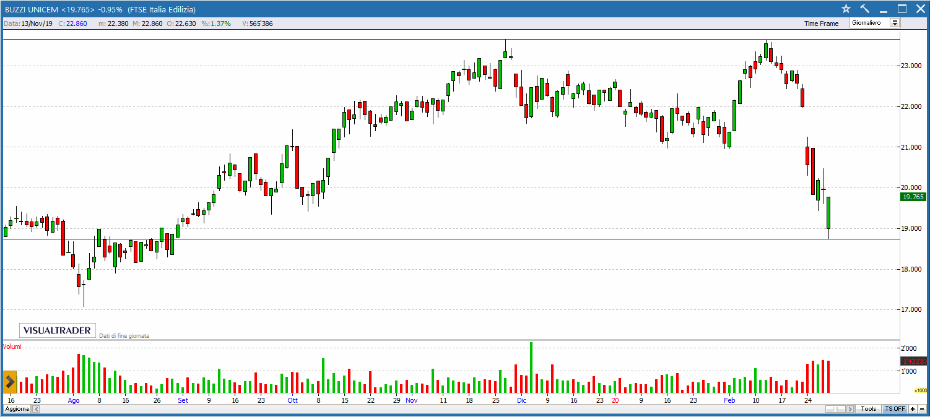Click the Set month label on time axis
Viewport: 930px width, 417px height.
pos(183,400)
